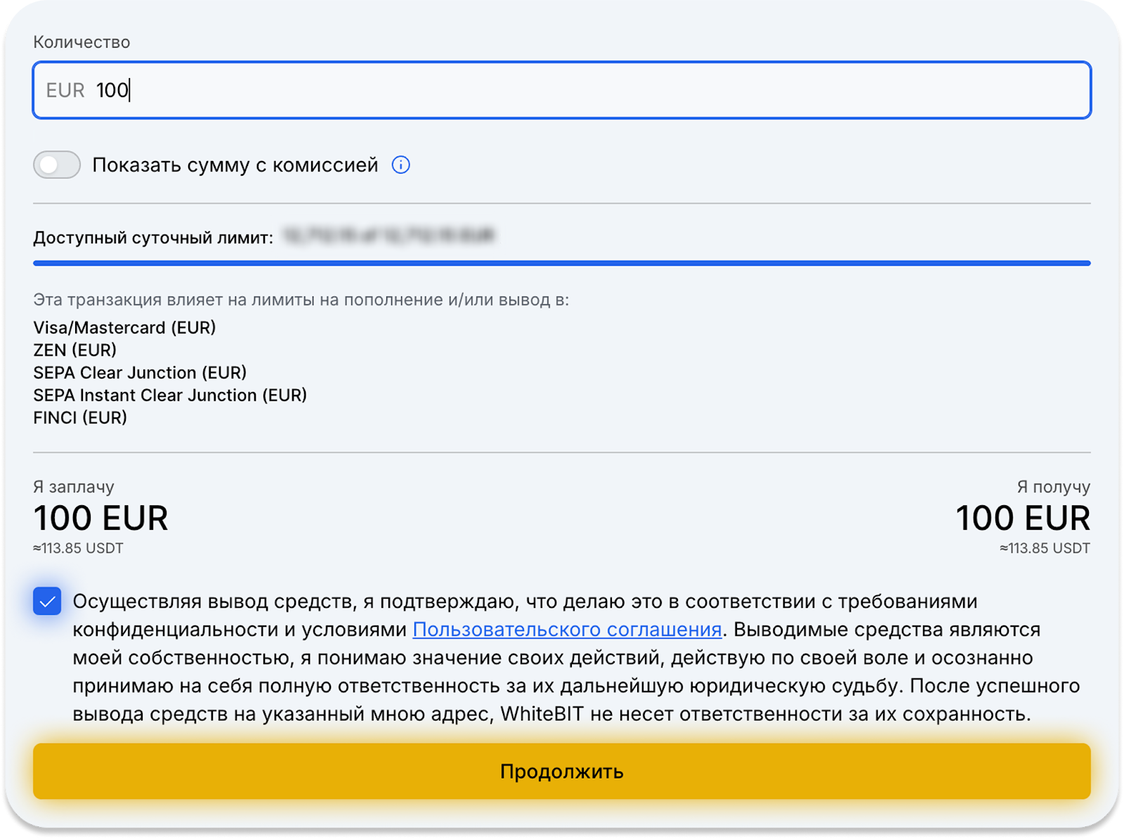This screenshot has width=1124, height=839.
Task: Click the 'Количество' field label
Action: click(x=81, y=42)
